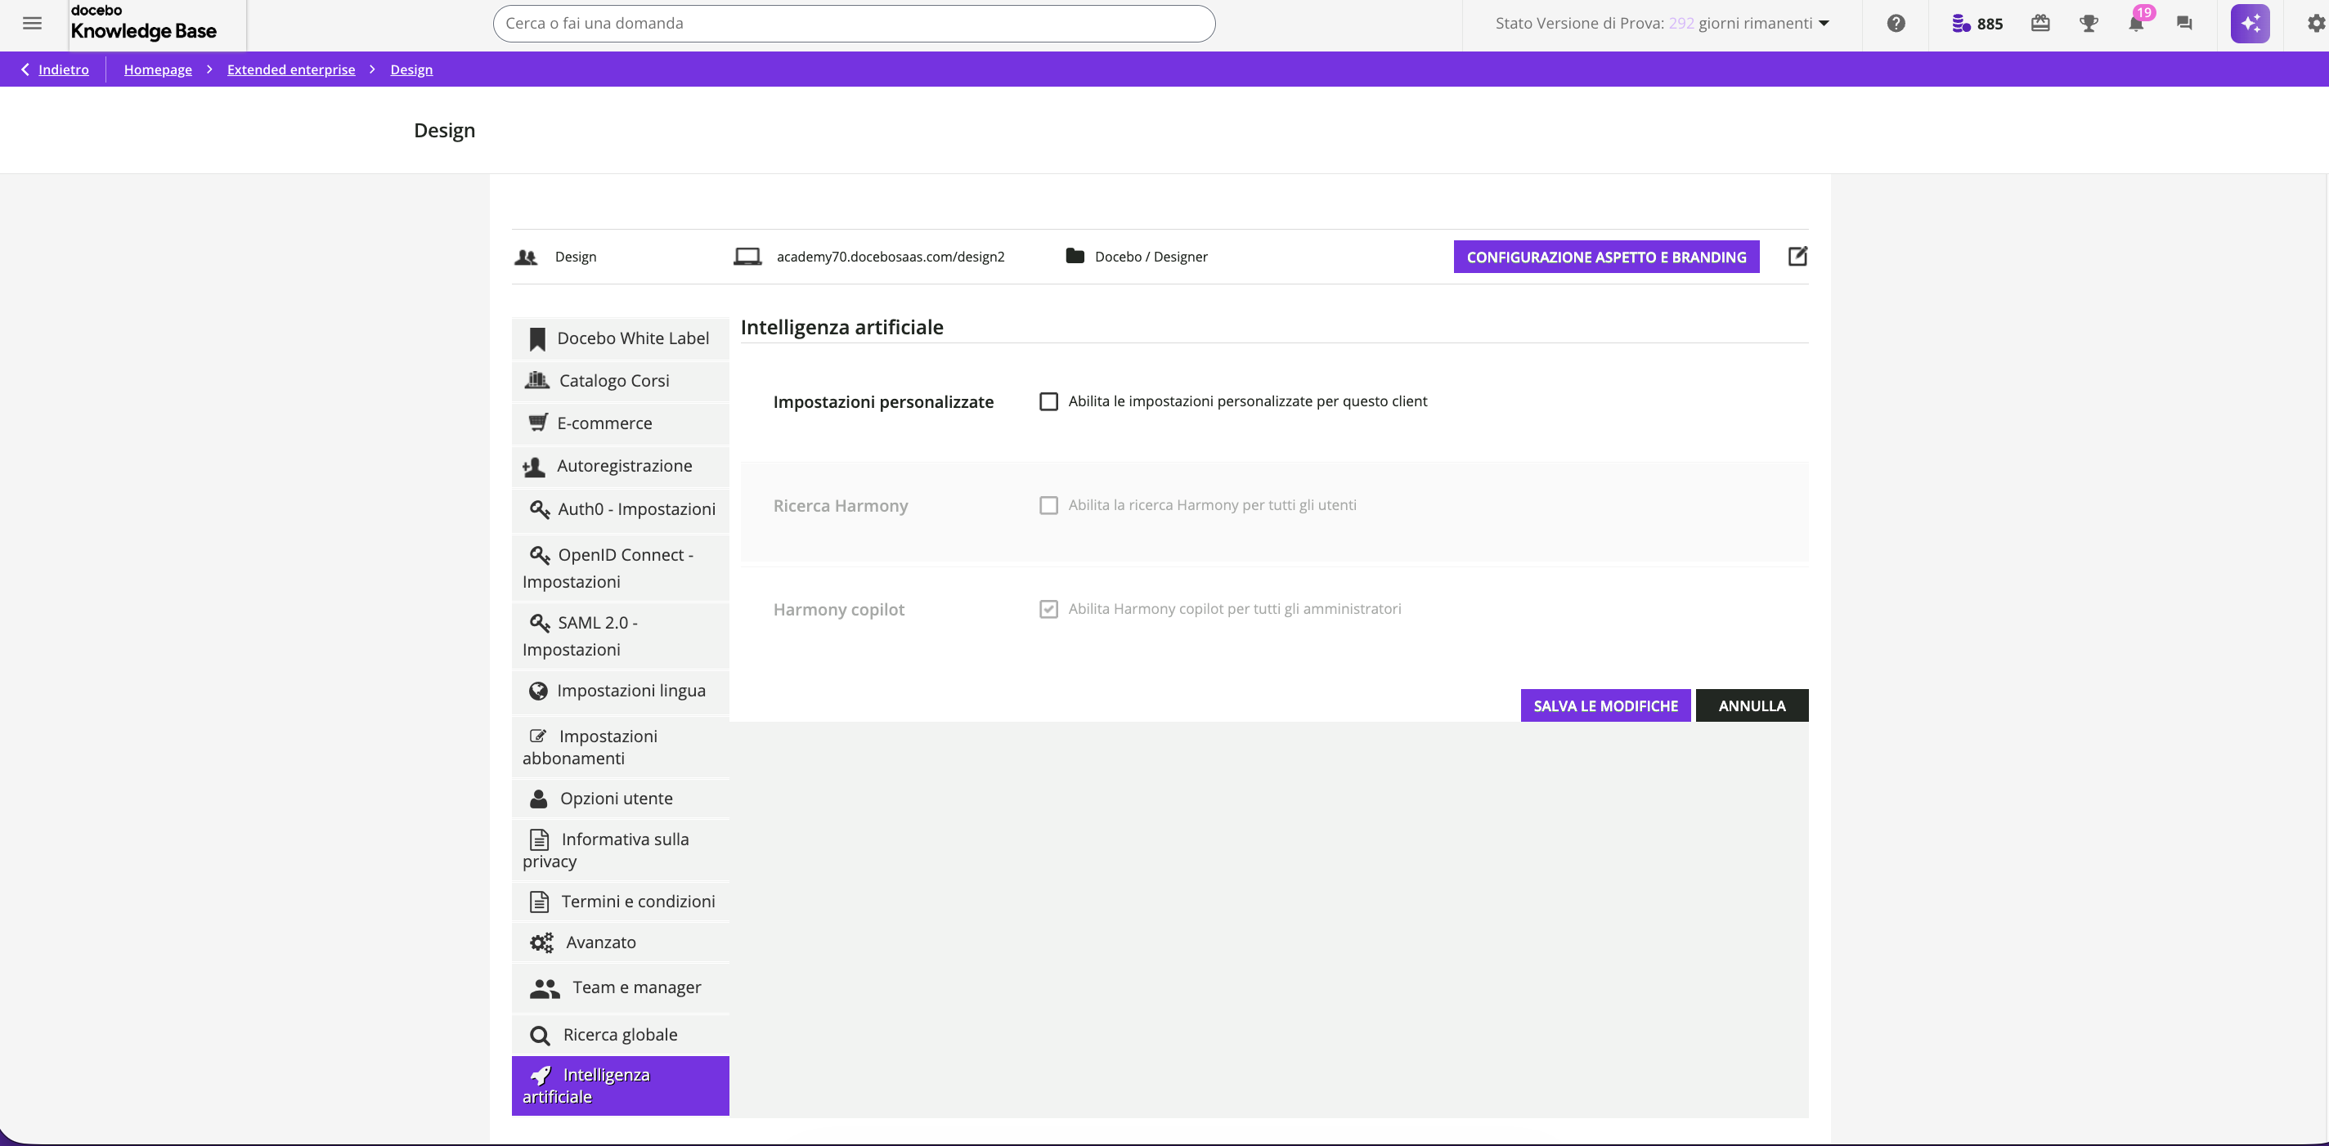The image size is (2329, 1146).
Task: Click the help question mark icon
Action: point(1896,24)
